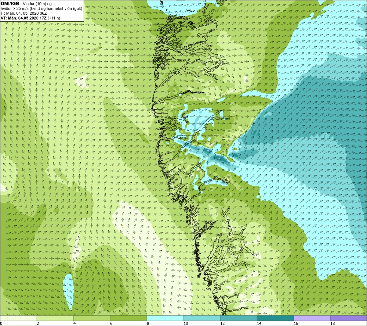Click the '0' tick label on scale
Screen dimensions: 367x326
[x=1, y=324]
